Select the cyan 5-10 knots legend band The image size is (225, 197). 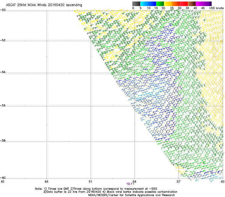[x=144, y=4]
